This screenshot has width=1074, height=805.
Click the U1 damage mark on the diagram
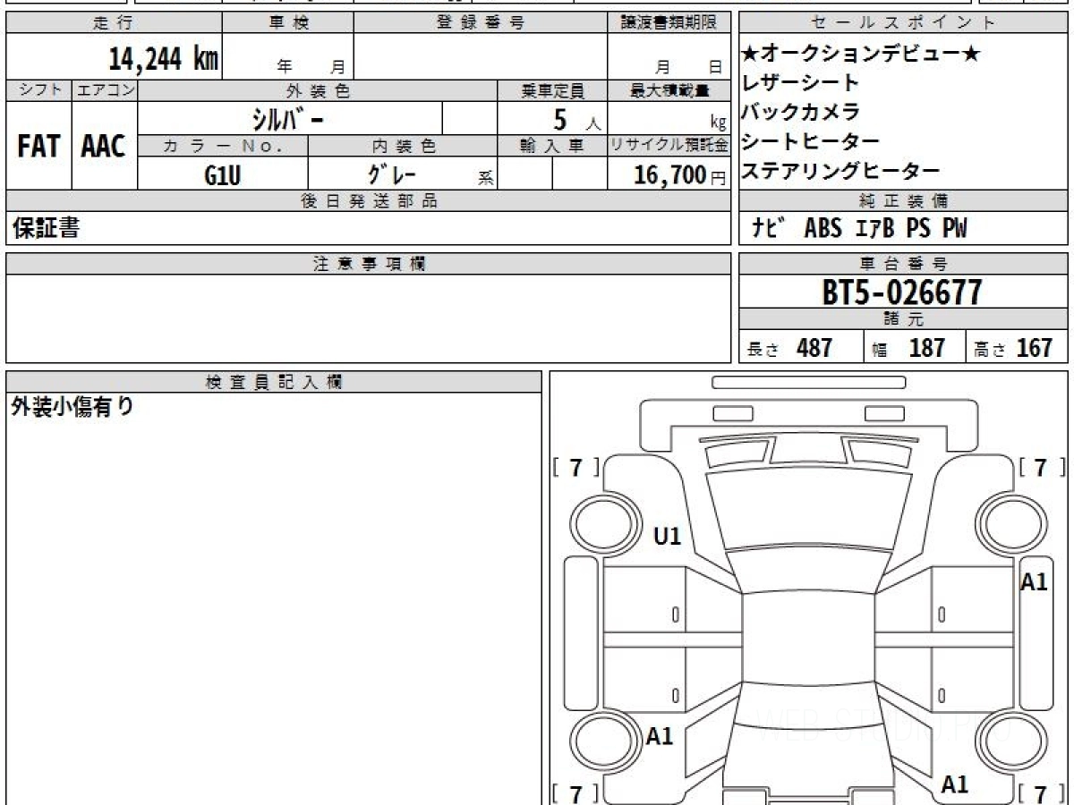(x=668, y=537)
